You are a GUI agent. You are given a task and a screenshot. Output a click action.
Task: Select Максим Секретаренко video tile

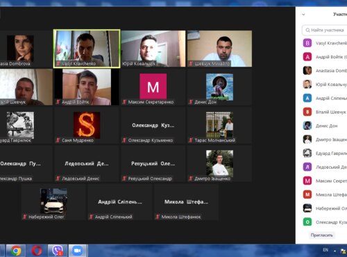pyautogui.click(x=153, y=88)
